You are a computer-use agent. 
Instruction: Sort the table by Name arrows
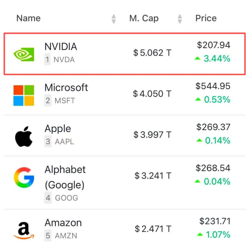tap(114, 19)
